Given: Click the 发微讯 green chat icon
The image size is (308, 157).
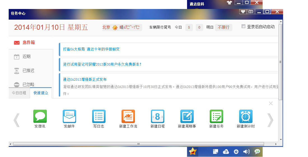Looking at the screenshot, I should click(x=40, y=116).
